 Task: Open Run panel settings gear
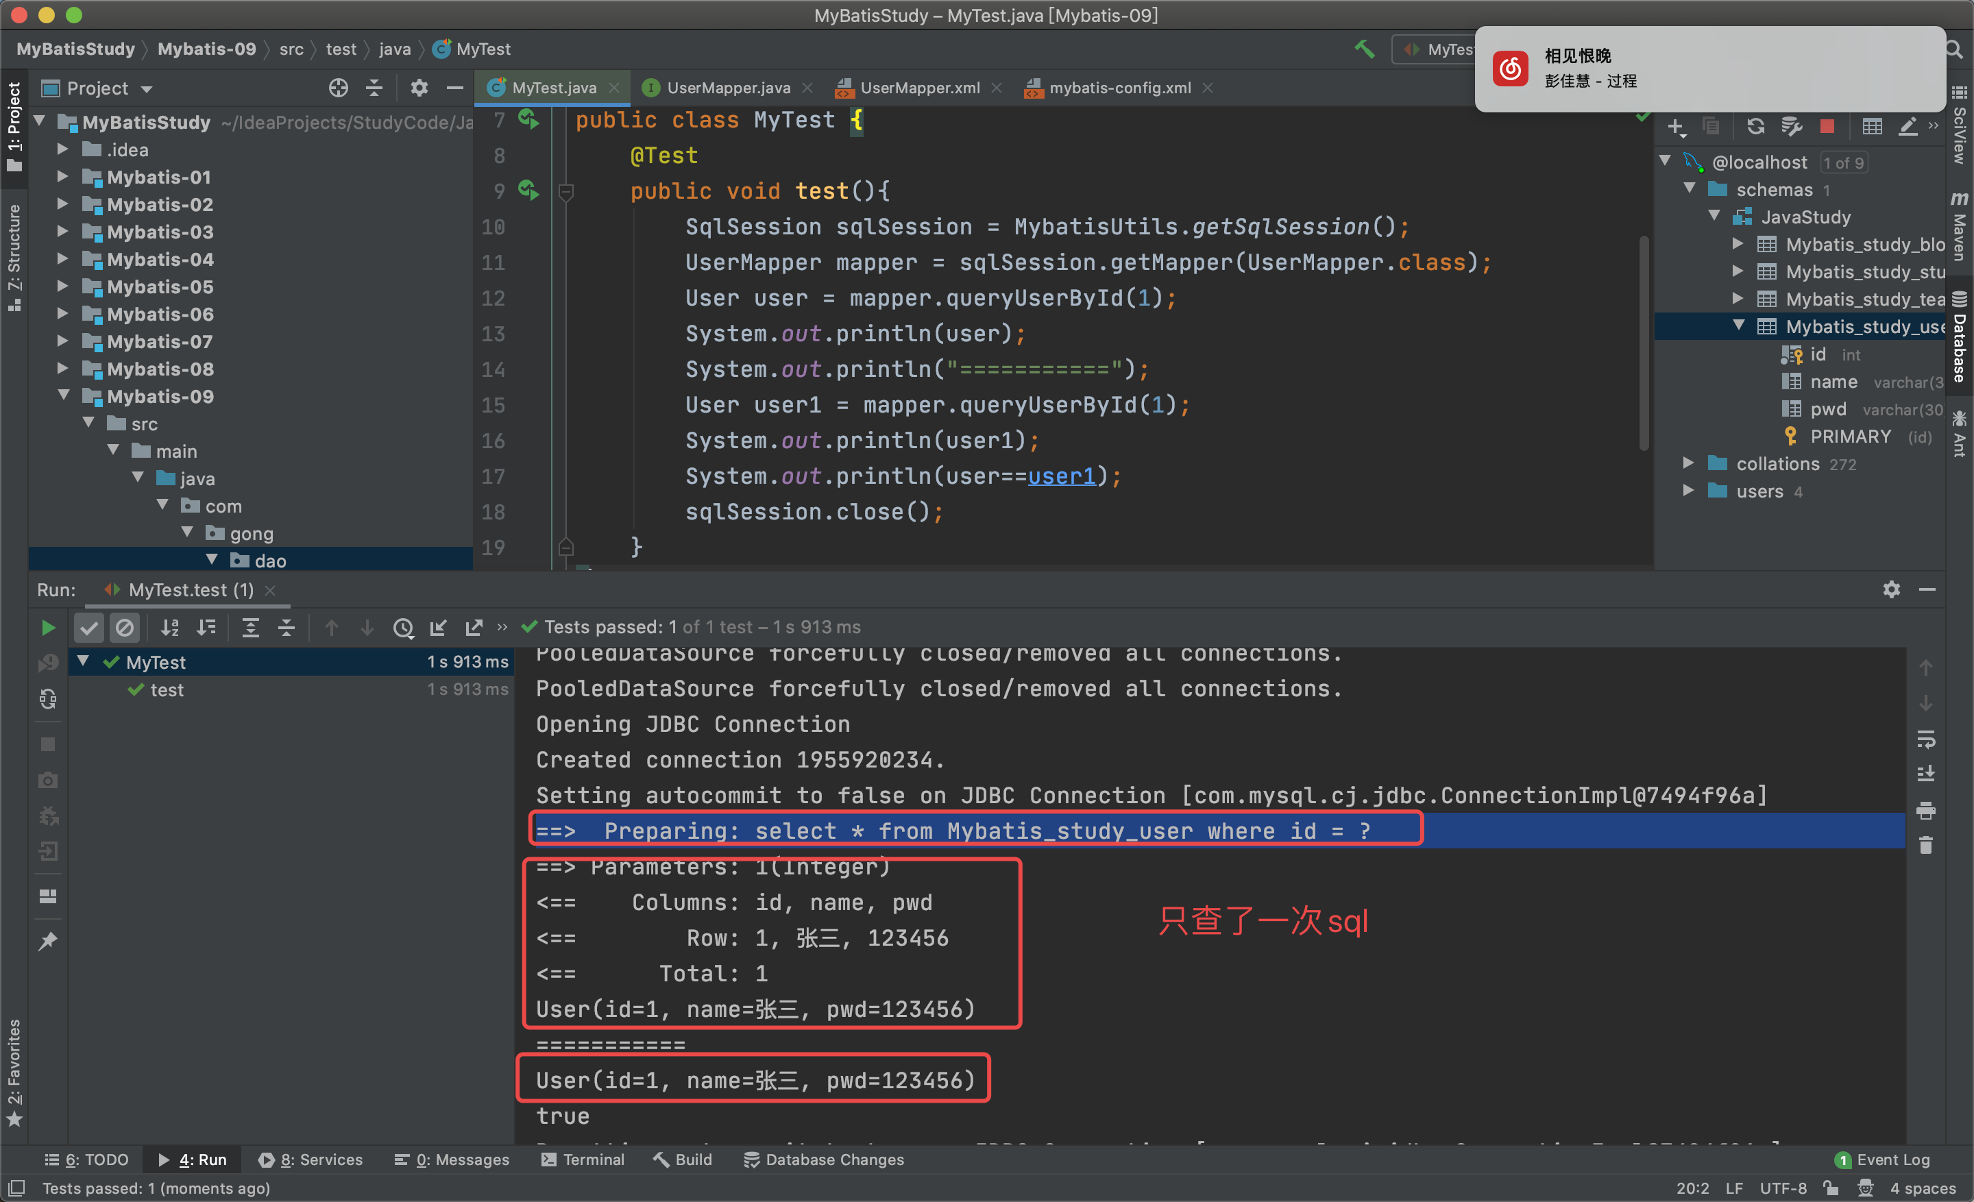coord(1892,589)
